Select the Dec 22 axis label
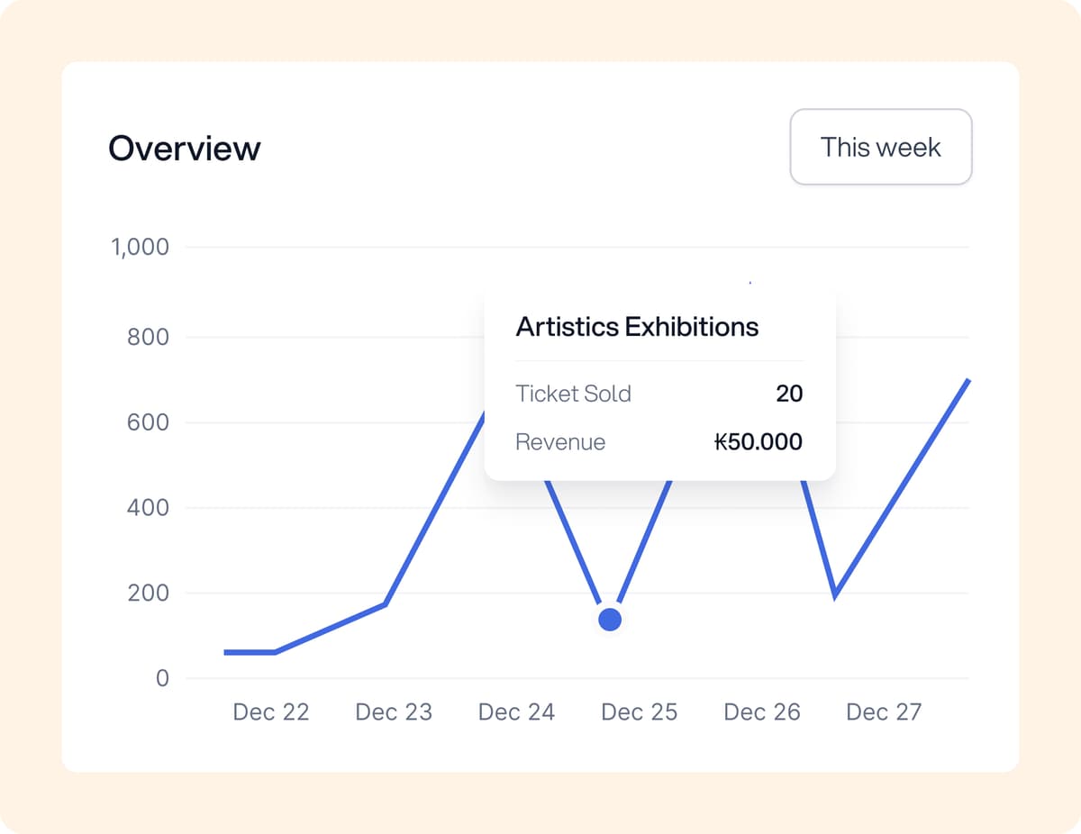The height and width of the screenshot is (834, 1081). (270, 712)
